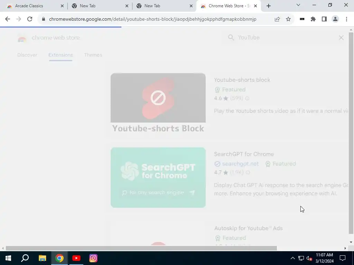Viewport: 354px width, 265px height.
Task: Click the info icon beside 1.9K ratings
Action: click(x=248, y=173)
